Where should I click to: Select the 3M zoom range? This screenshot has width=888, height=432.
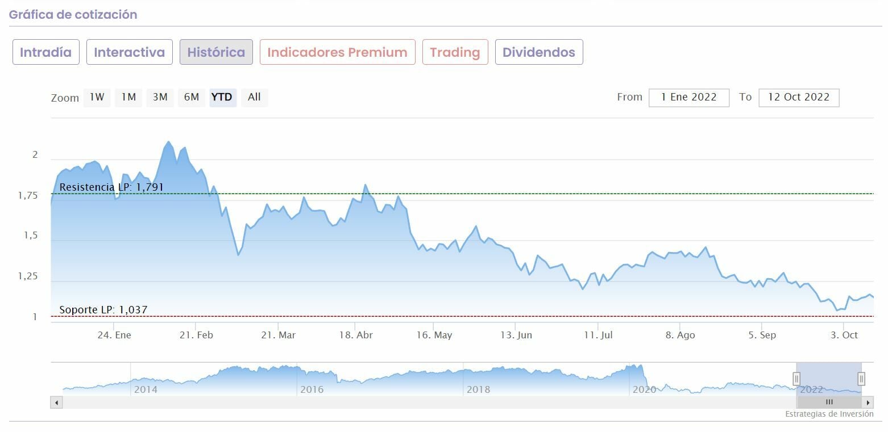pyautogui.click(x=160, y=97)
